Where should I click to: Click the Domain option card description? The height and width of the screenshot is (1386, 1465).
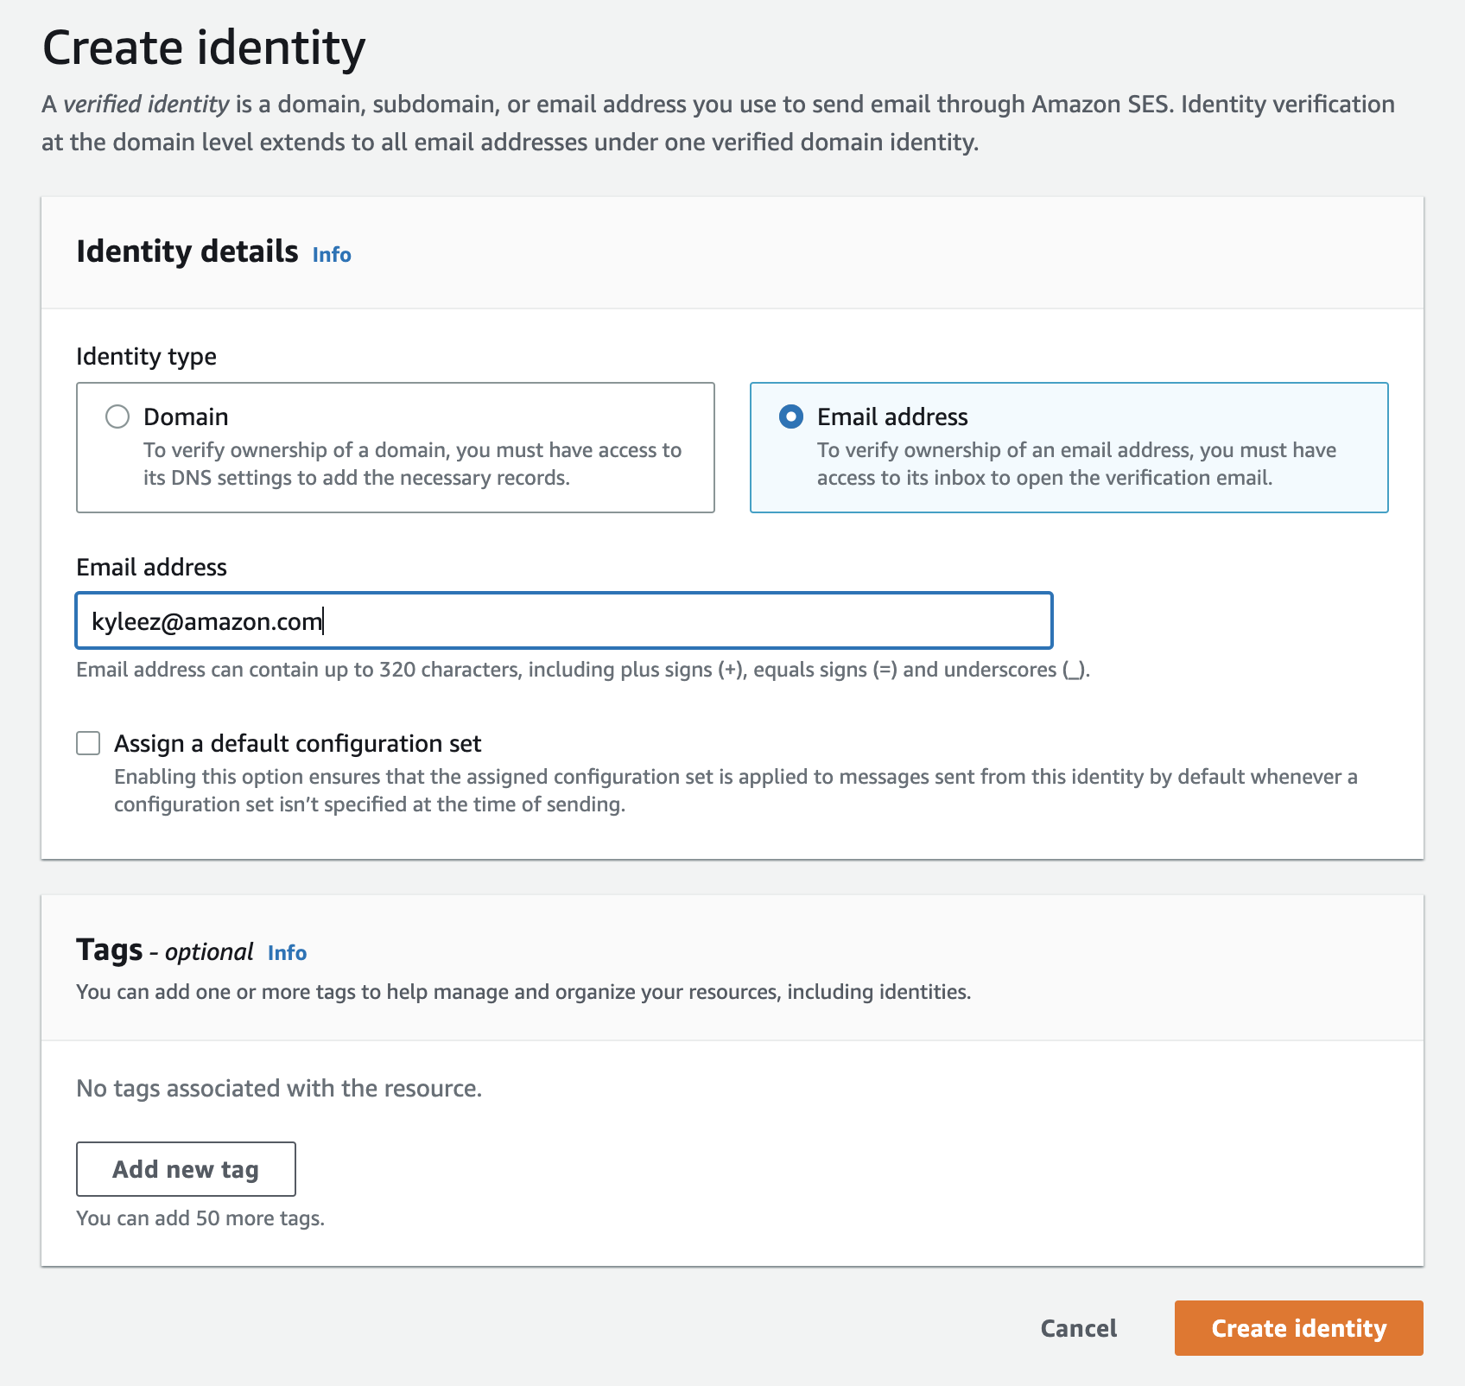(412, 464)
